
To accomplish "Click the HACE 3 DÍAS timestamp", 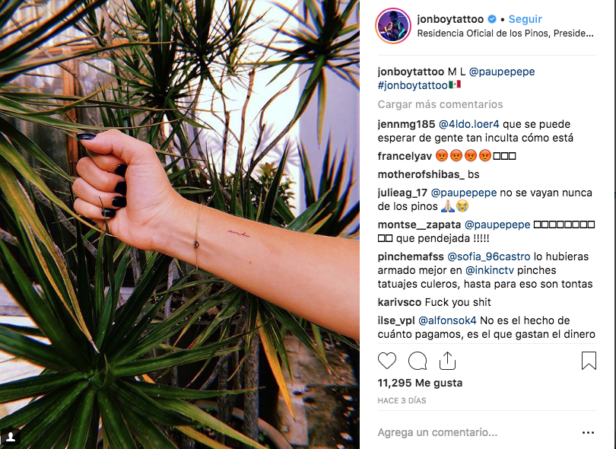I will click(x=402, y=400).
